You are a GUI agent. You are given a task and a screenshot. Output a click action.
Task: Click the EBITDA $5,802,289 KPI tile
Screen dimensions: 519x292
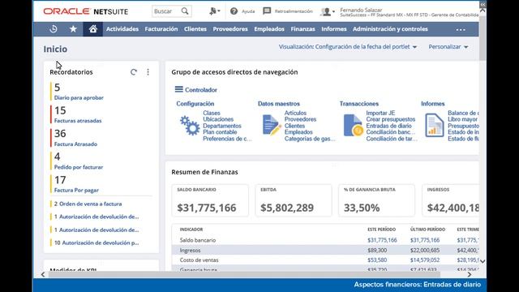coord(294,200)
